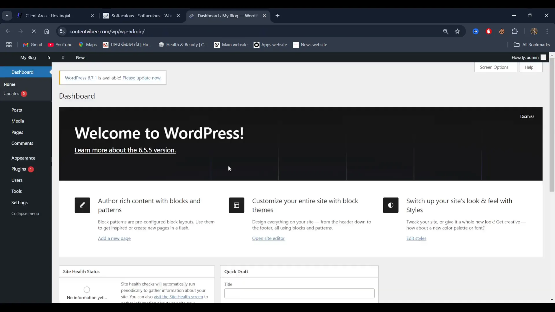View site information for contentvibee.com
This screenshot has height=312, width=555.
coord(62,31)
